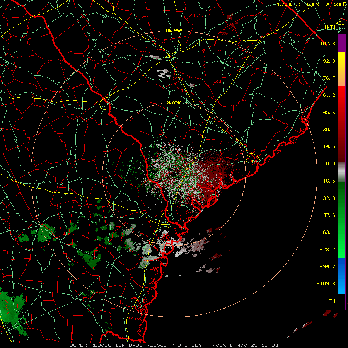The image size is (348, 348).
Task: Click the [KT] units label
Action: tap(330, 27)
